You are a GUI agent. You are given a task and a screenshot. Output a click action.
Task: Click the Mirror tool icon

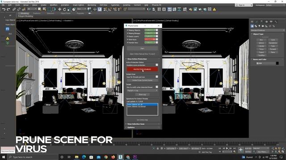click(149, 9)
